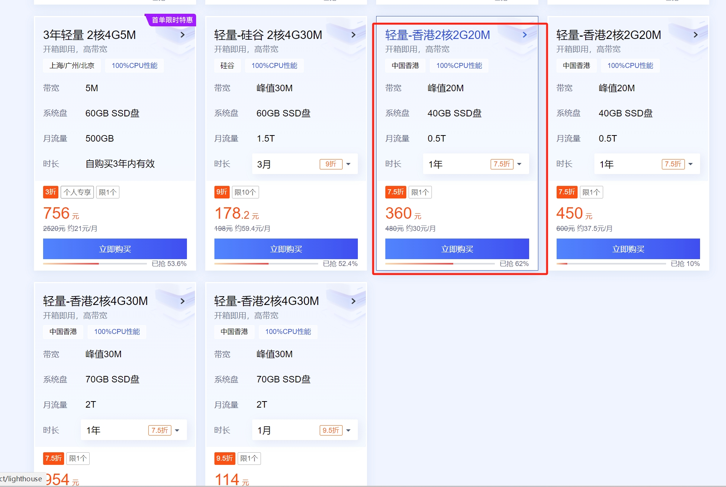
Task: Expand the 1年 duration dropdown on 360元 card
Action: pyautogui.click(x=475, y=164)
